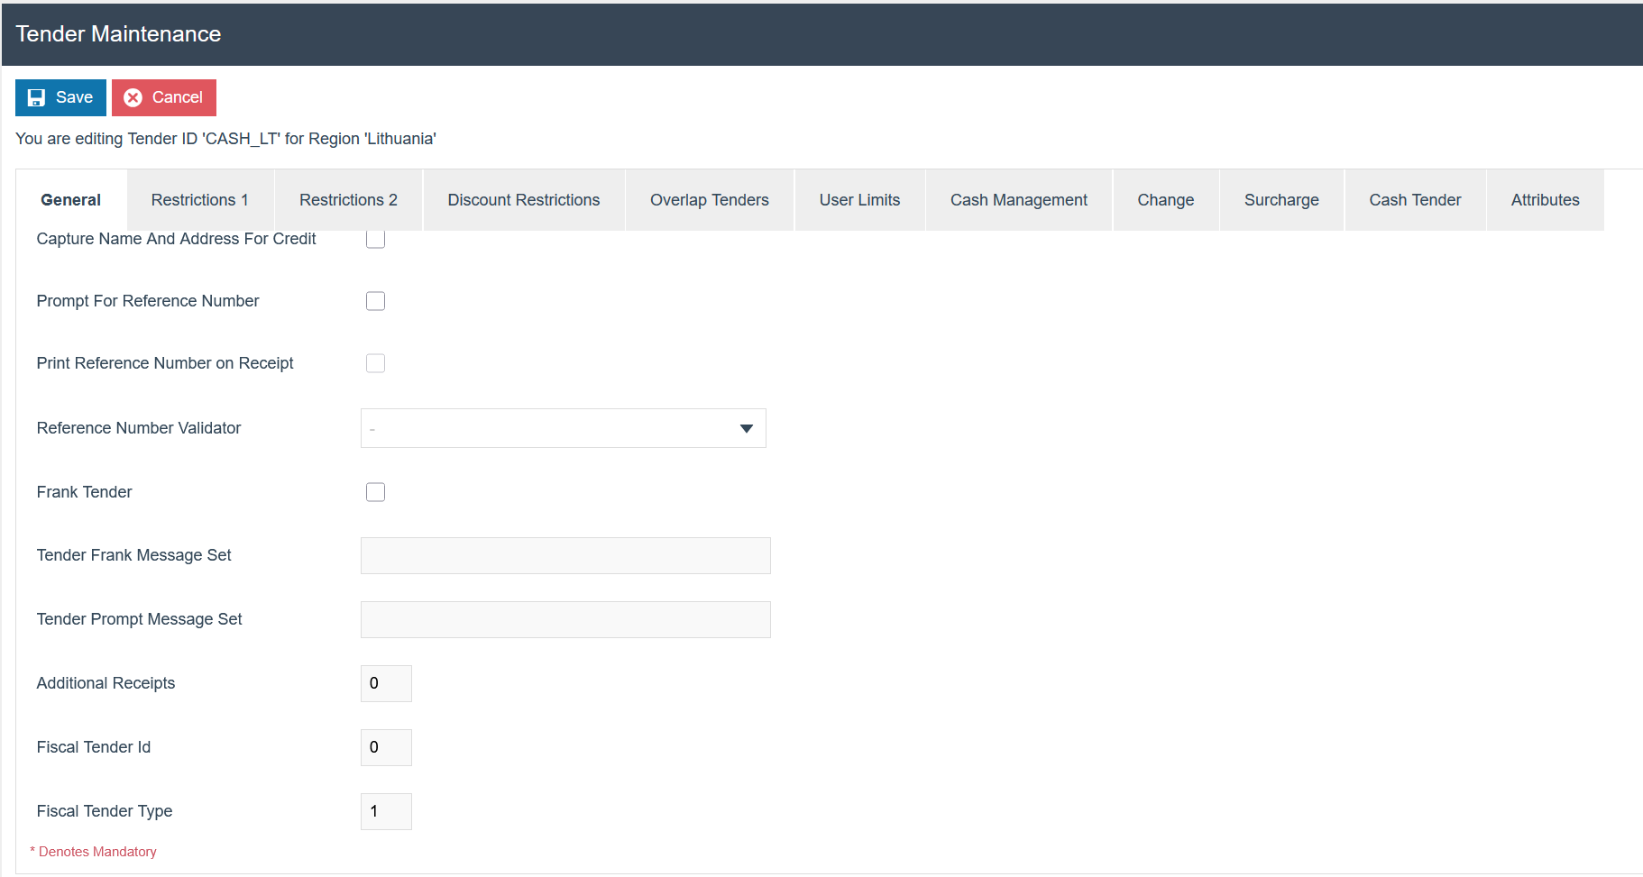Switch to the Restrictions 1 tab

point(199,200)
